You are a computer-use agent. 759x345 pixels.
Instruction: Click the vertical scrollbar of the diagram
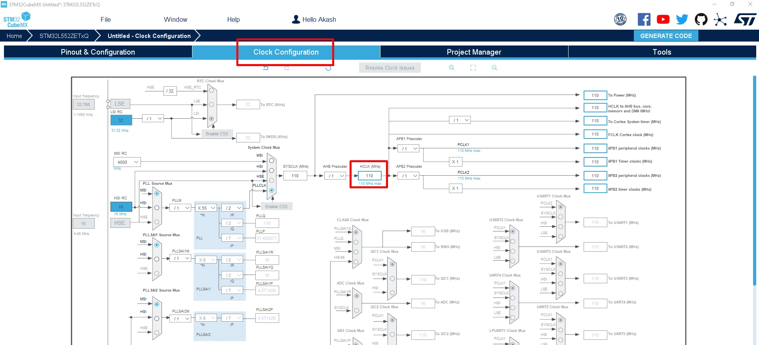[755, 180]
